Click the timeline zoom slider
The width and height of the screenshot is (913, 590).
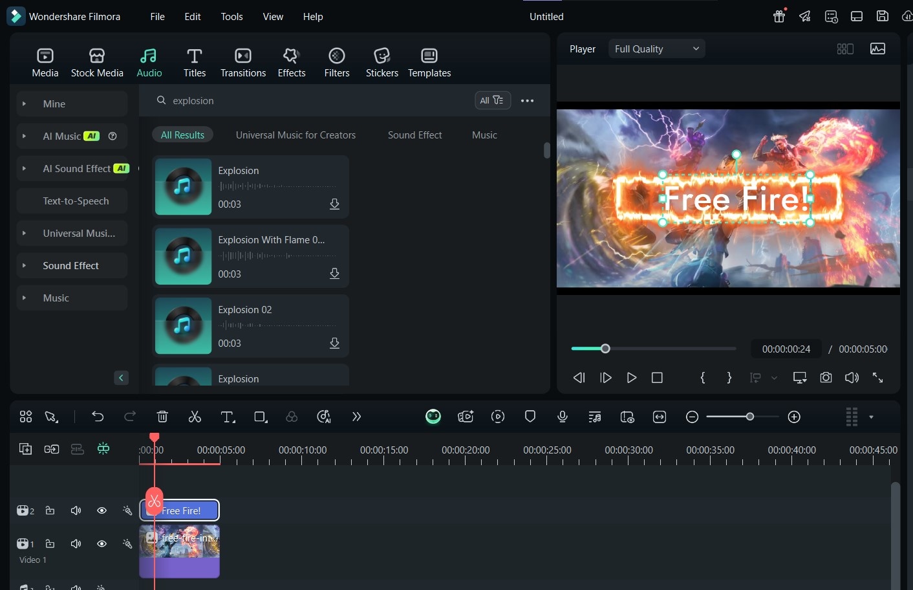tap(742, 417)
